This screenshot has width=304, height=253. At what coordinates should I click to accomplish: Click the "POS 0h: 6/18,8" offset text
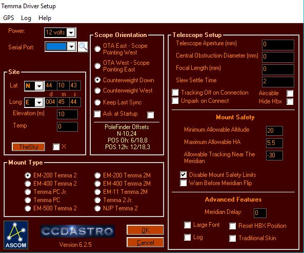tap(127, 140)
